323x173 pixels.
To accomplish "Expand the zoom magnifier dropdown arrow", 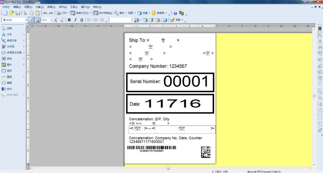I will coord(126,13).
